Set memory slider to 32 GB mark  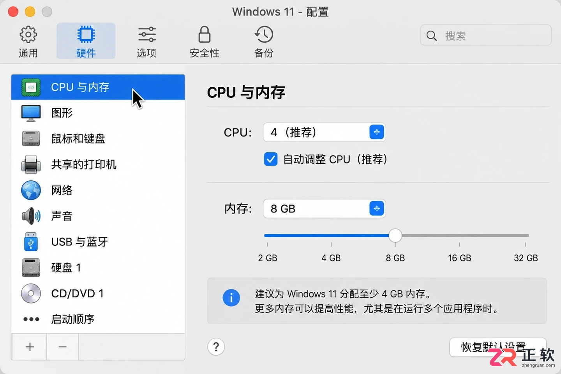click(x=526, y=235)
